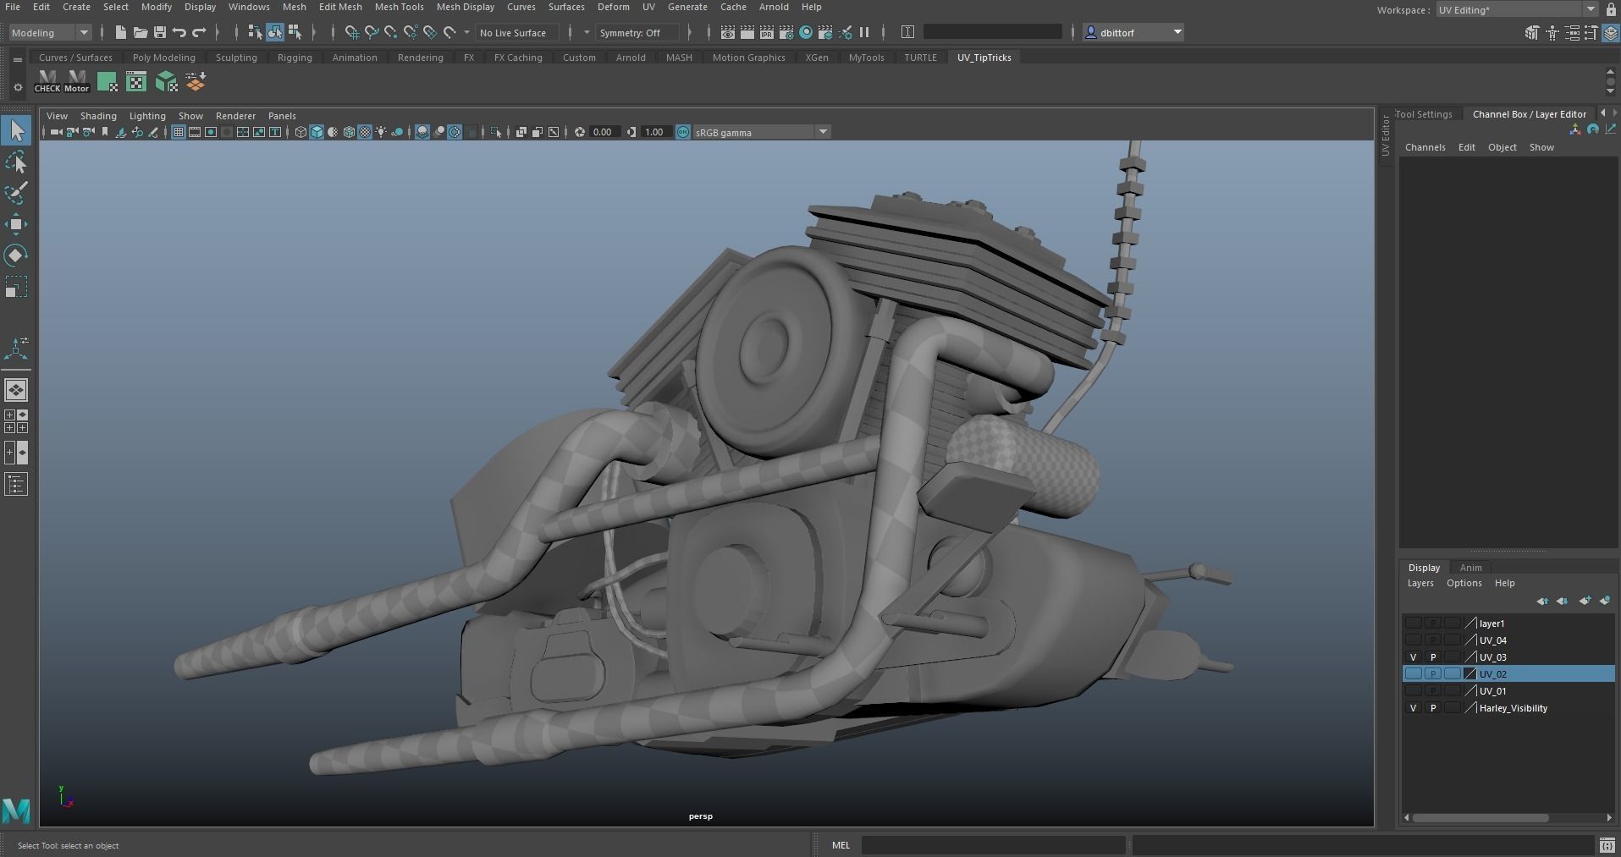
Task: Click the MEL command language label
Action: pyautogui.click(x=841, y=844)
